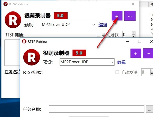Open the MP2T over UDP preset dropdown in back window
This screenshot has width=153, height=117.
coord(68,25)
